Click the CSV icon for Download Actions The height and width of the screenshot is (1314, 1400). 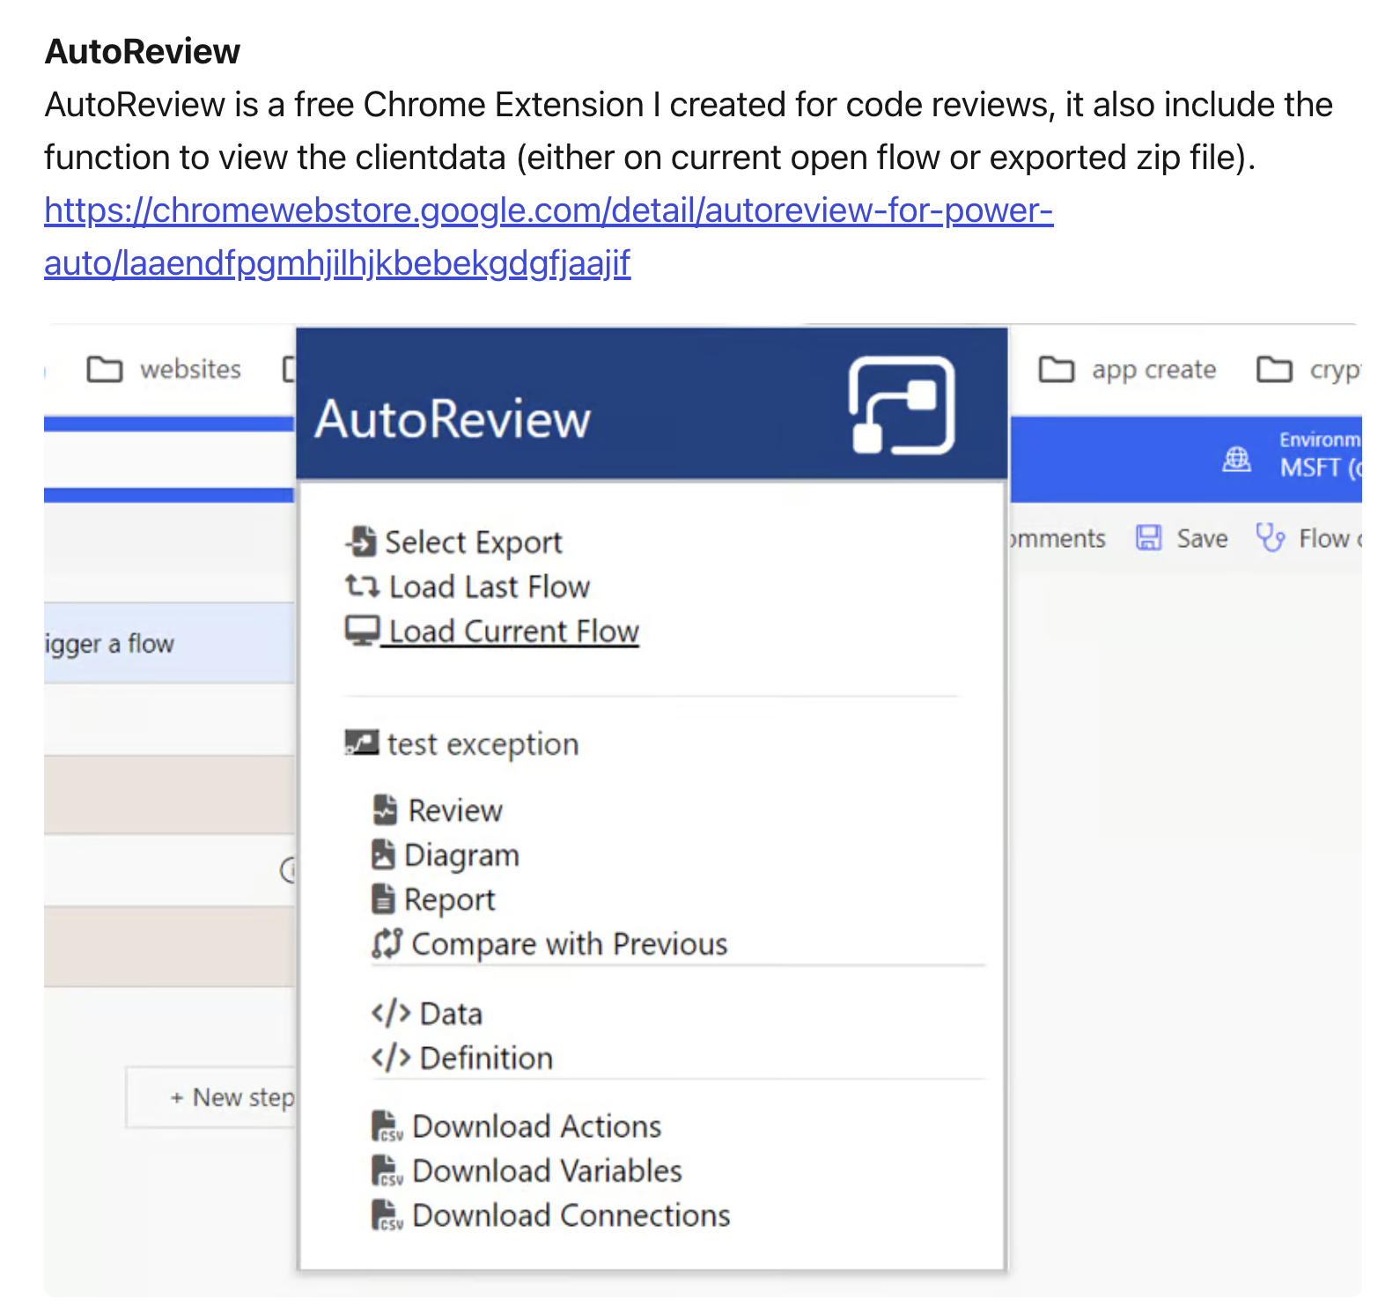point(387,1126)
